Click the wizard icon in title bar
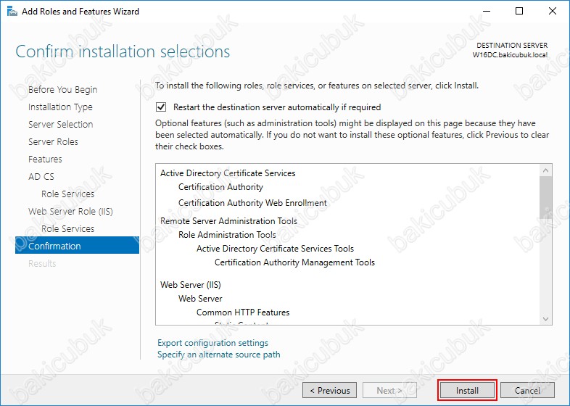 pos(12,12)
